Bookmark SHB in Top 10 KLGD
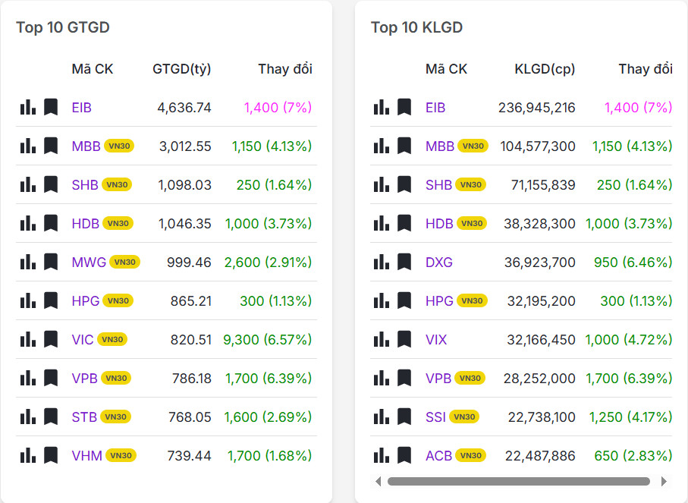The image size is (688, 503). [404, 184]
